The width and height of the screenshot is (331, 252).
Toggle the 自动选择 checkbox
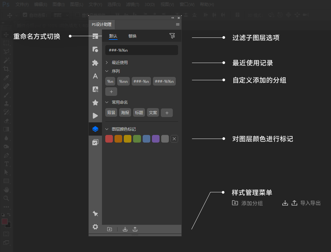coord(25,15)
